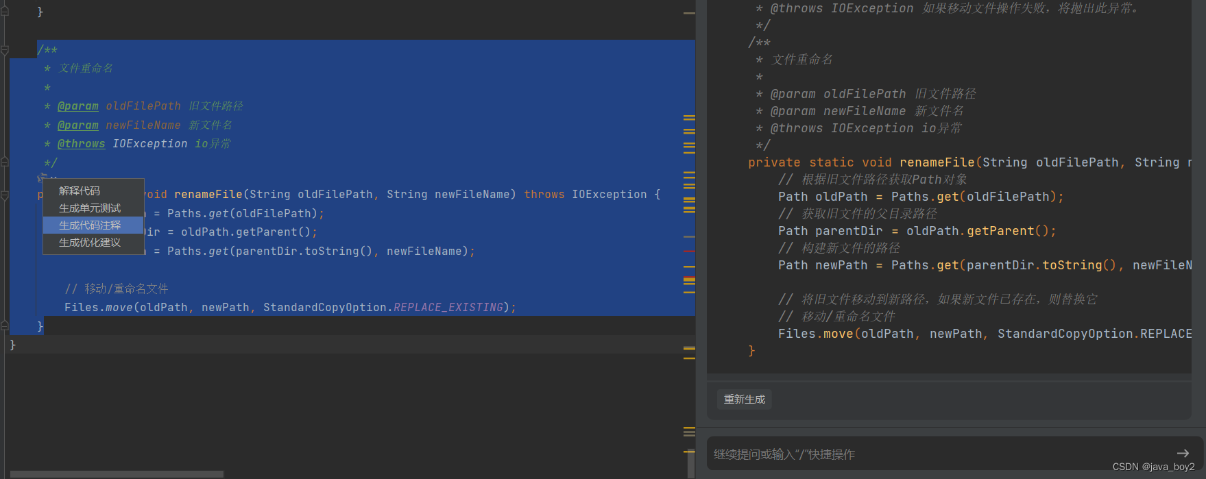Screen dimensions: 1206x479
Task: Click the editor vertical scrollbar thumb
Action: (691, 463)
